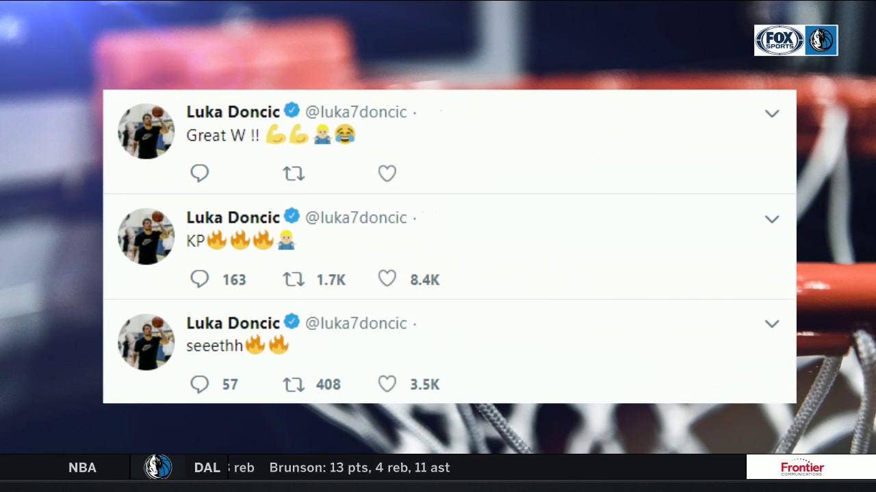Expand the menu on the KP tweet
Image resolution: width=876 pixels, height=492 pixels.
pos(772,219)
